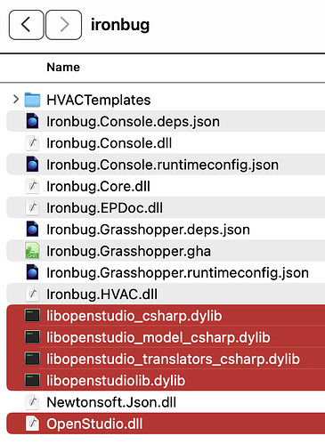Select libopenstudiolib.dylib file name
This screenshot has width=325, height=444.
[x=116, y=381]
